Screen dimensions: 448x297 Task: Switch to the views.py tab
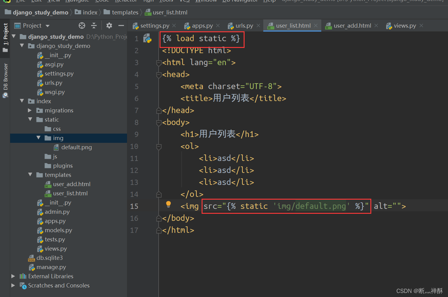[x=401, y=26]
